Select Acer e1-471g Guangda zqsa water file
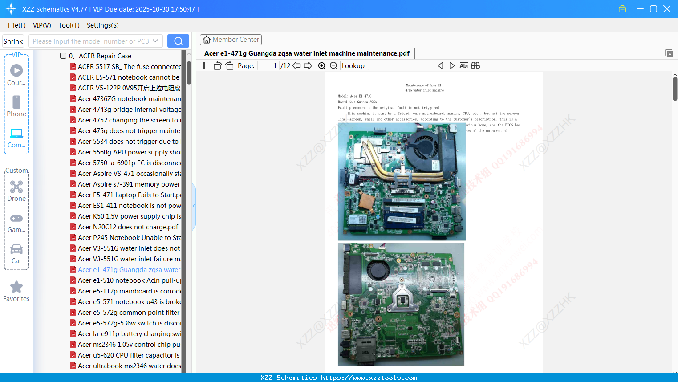The width and height of the screenshot is (678, 382). [129, 269]
